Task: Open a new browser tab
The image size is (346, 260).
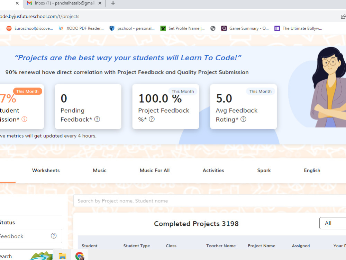Action: (x=113, y=3)
